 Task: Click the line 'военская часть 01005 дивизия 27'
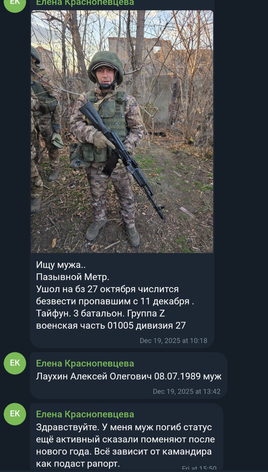tap(111, 326)
